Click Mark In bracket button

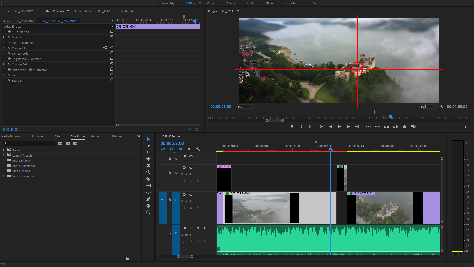coord(301,127)
